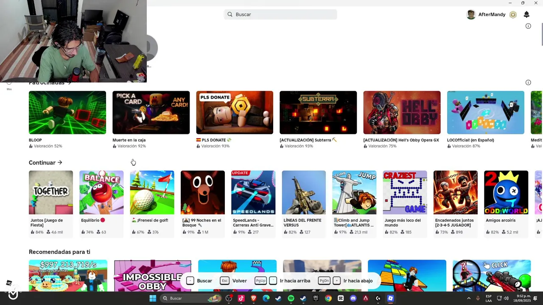Show hidden system tray icons

coord(469,298)
